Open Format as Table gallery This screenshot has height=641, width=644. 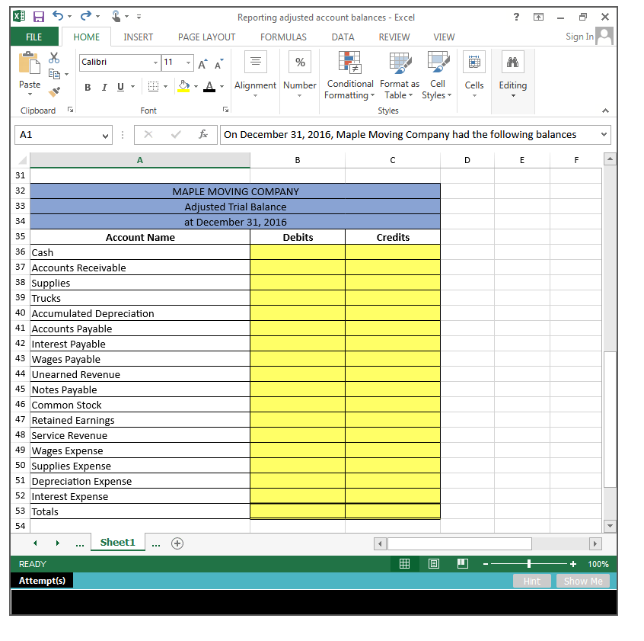click(x=400, y=75)
